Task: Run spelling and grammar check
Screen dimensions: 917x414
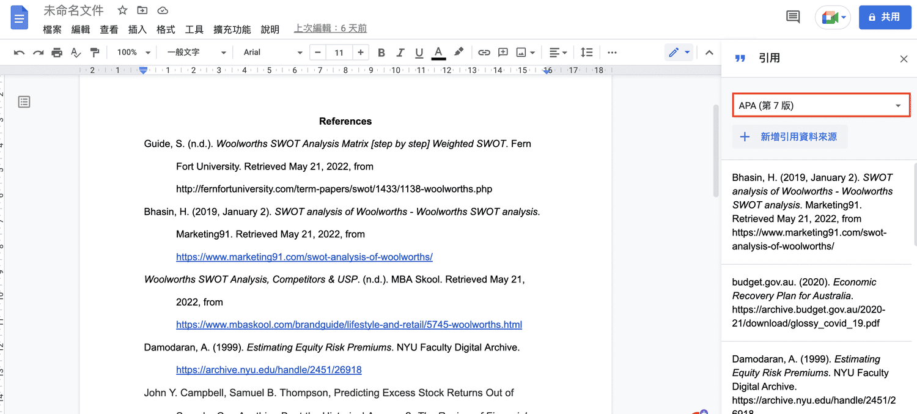Action: (76, 53)
